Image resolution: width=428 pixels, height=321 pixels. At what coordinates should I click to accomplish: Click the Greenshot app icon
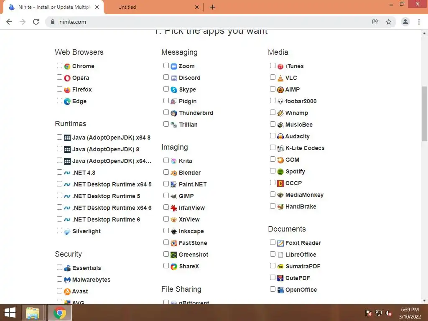(x=174, y=255)
